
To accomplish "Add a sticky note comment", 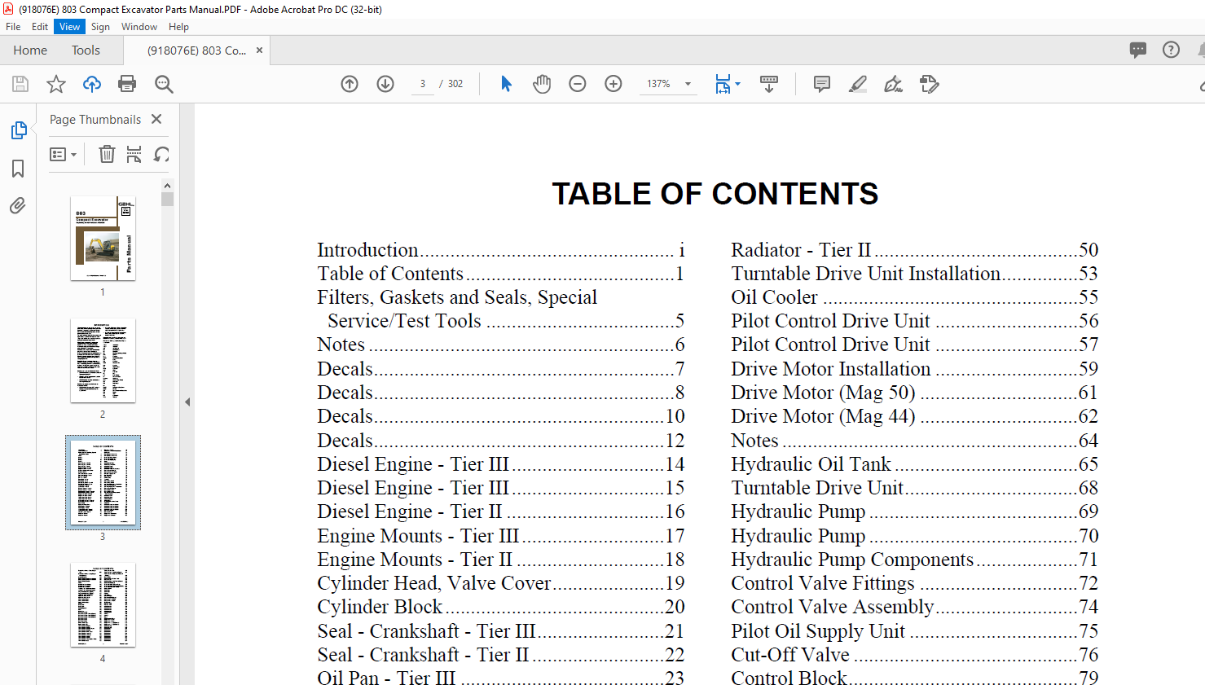I will point(822,84).
